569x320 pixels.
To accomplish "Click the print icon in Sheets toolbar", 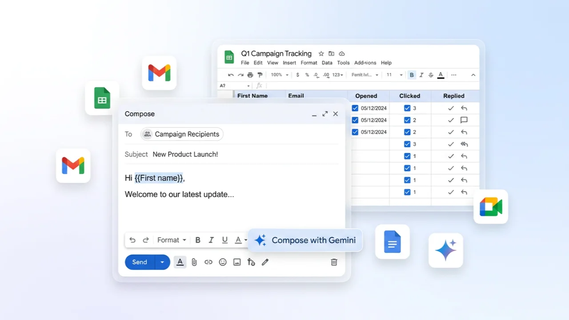I will coord(250,75).
